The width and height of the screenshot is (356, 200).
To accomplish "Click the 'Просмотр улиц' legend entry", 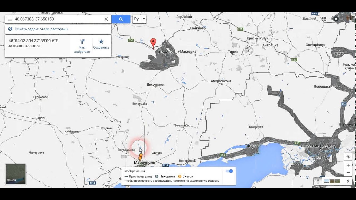I will 138,176.
